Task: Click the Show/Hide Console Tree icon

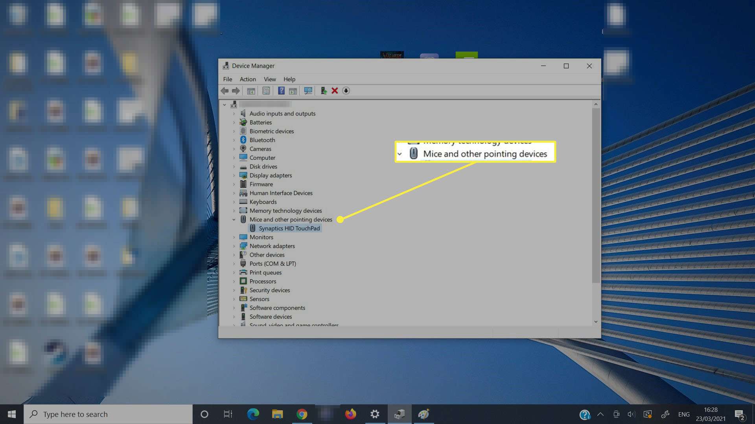Action: pyautogui.click(x=250, y=91)
